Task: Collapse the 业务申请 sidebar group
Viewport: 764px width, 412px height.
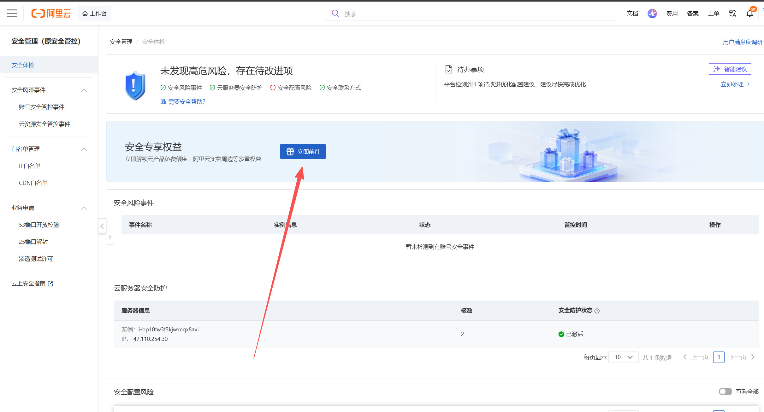Action: [84, 208]
